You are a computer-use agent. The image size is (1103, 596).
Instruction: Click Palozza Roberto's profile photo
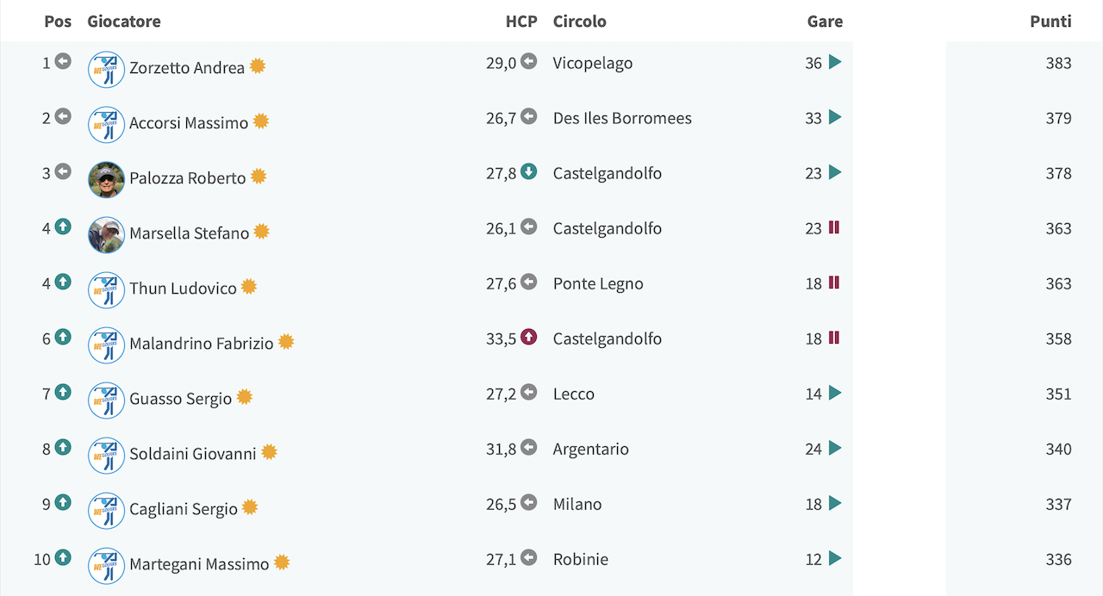[106, 179]
